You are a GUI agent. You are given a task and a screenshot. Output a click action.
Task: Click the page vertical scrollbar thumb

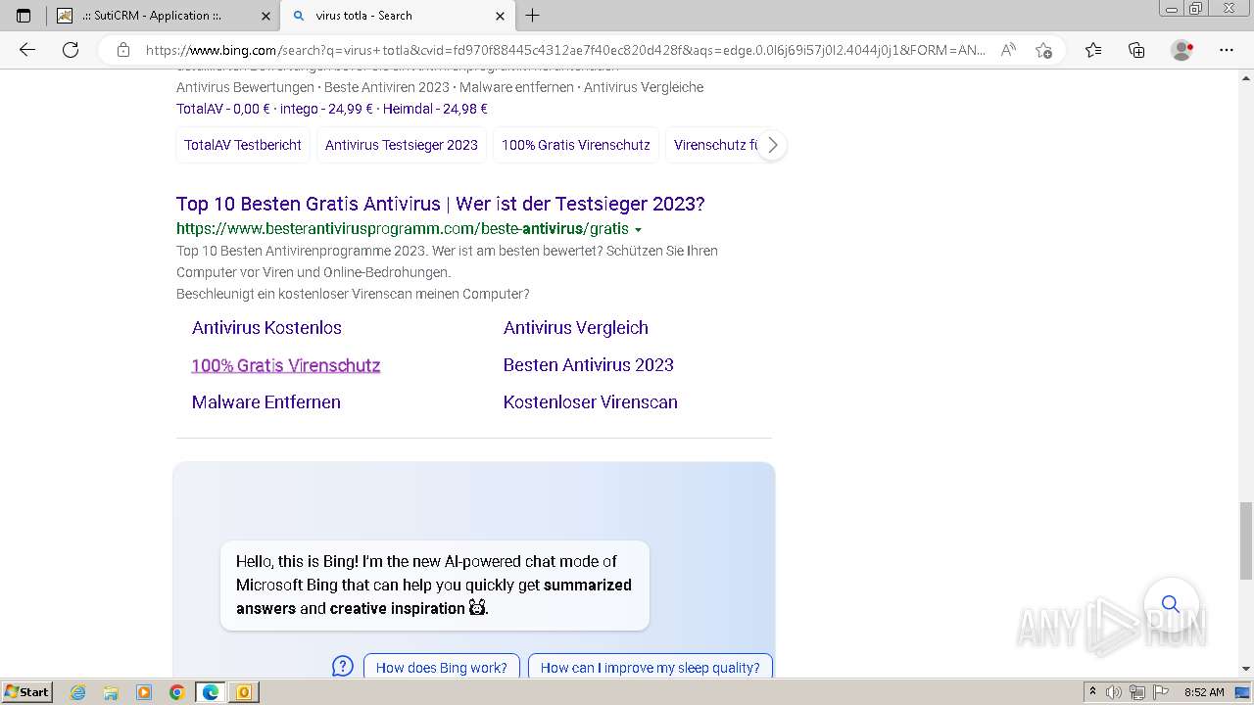(x=1246, y=540)
